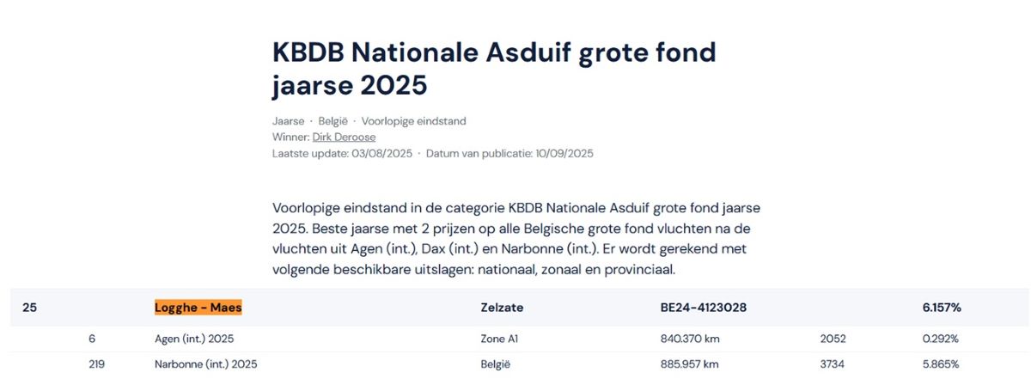Click the Zelzate location in row 25
The height and width of the screenshot is (385, 1031).
[x=502, y=307]
